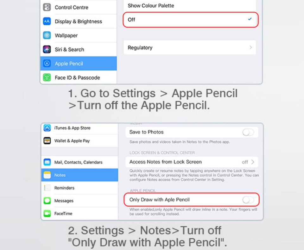Image resolution: width=304 pixels, height=250 pixels.
Task: Open the Reminders settings entry
Action: tap(80, 188)
